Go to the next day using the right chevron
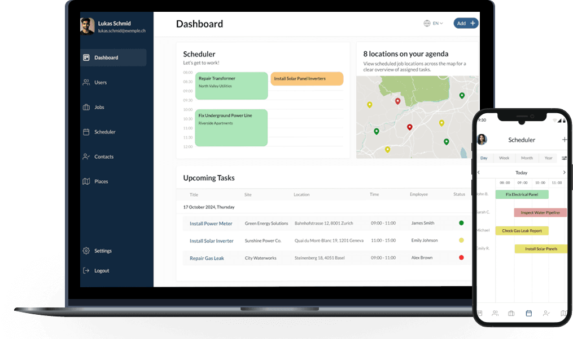 (564, 172)
